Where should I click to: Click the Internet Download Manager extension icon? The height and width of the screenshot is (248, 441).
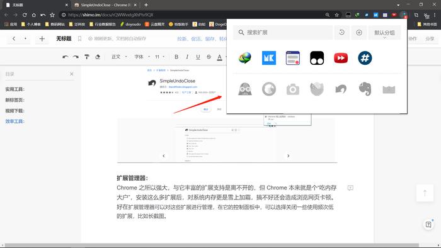[245, 58]
